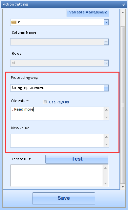Click Test result scroll down arrow

coord(106,184)
